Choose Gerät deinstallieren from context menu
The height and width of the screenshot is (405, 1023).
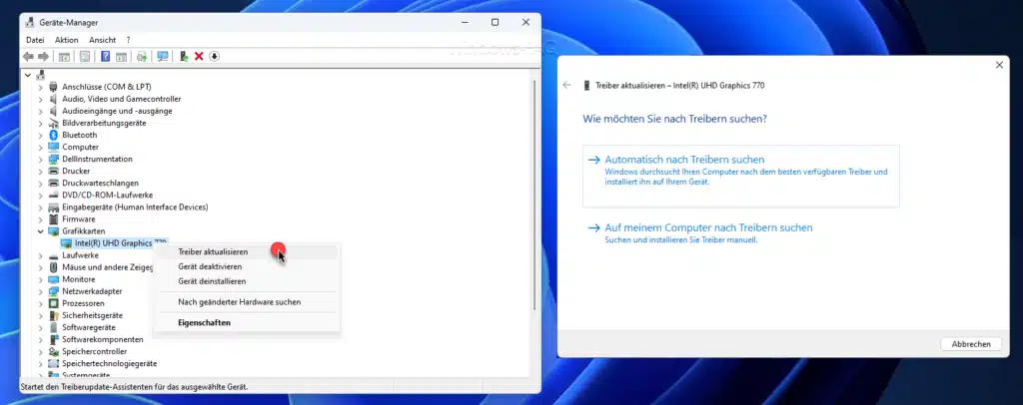pyautogui.click(x=246, y=281)
